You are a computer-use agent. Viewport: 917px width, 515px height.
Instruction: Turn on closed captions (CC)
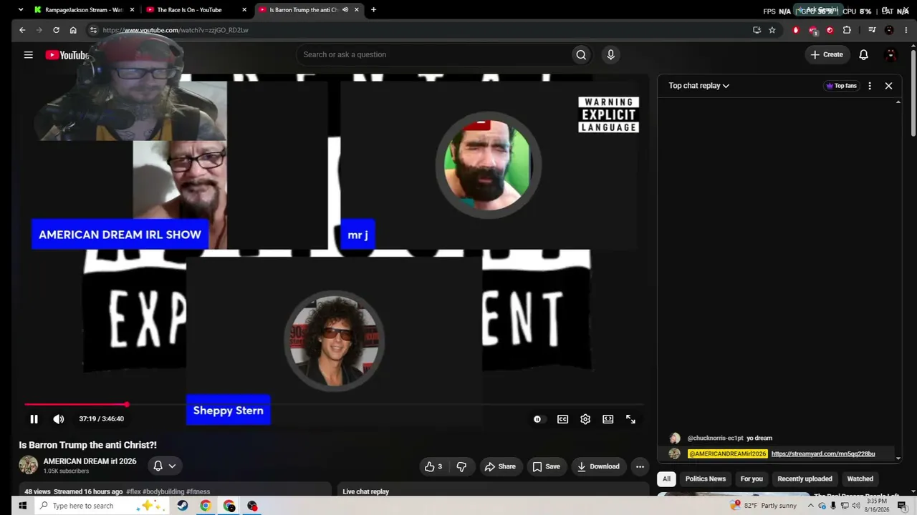(563, 419)
